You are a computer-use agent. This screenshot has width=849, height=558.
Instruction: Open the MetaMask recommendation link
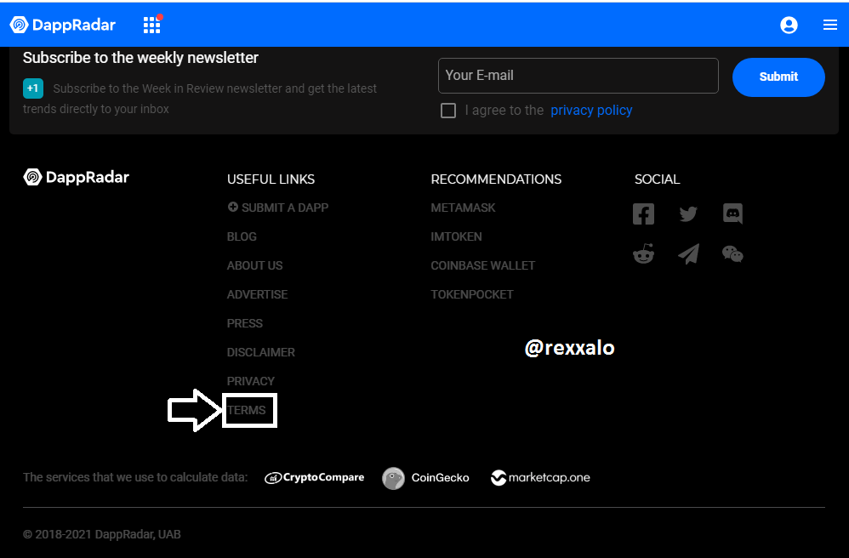pos(463,208)
